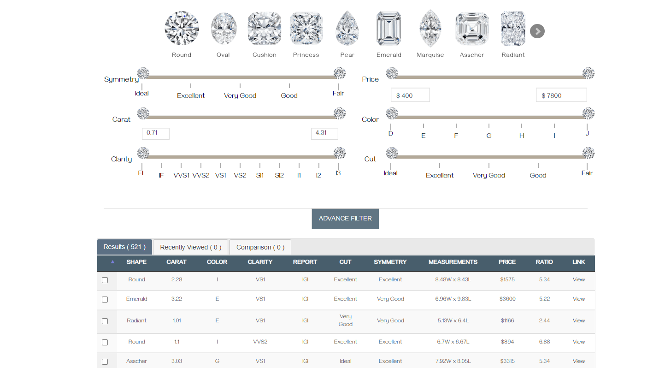Tick the Emerald 3.22 carat row checkbox
This screenshot has width=671, height=368.
[x=105, y=299]
